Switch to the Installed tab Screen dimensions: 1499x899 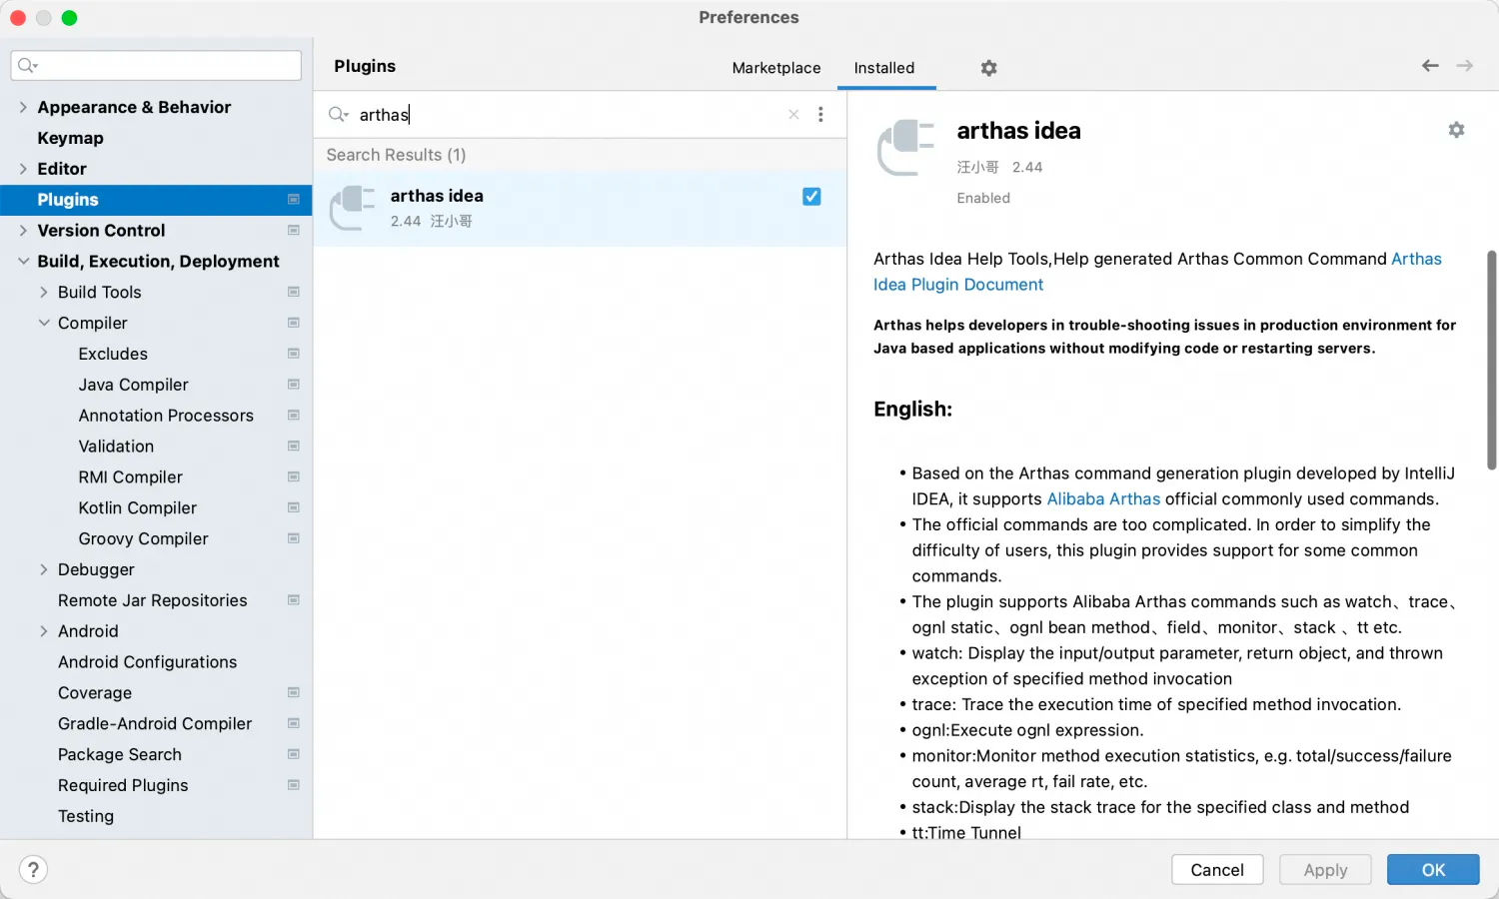click(884, 68)
